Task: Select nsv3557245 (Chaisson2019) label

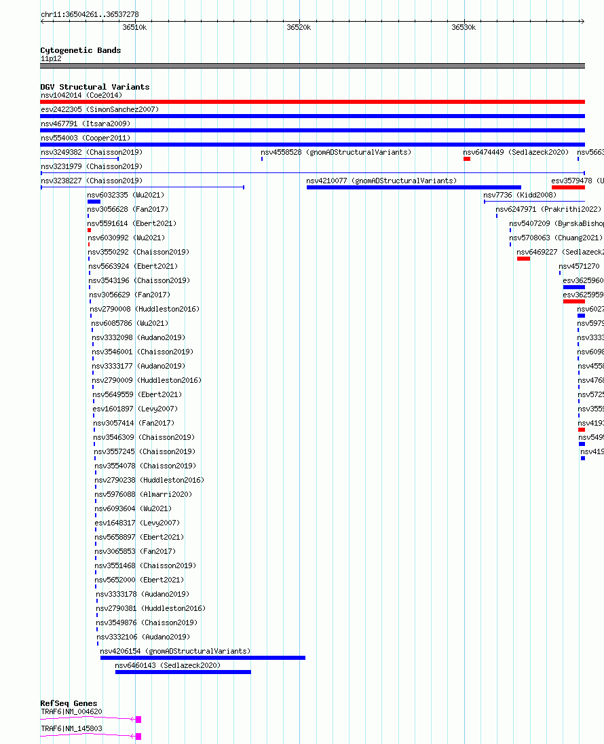Action: [145, 451]
